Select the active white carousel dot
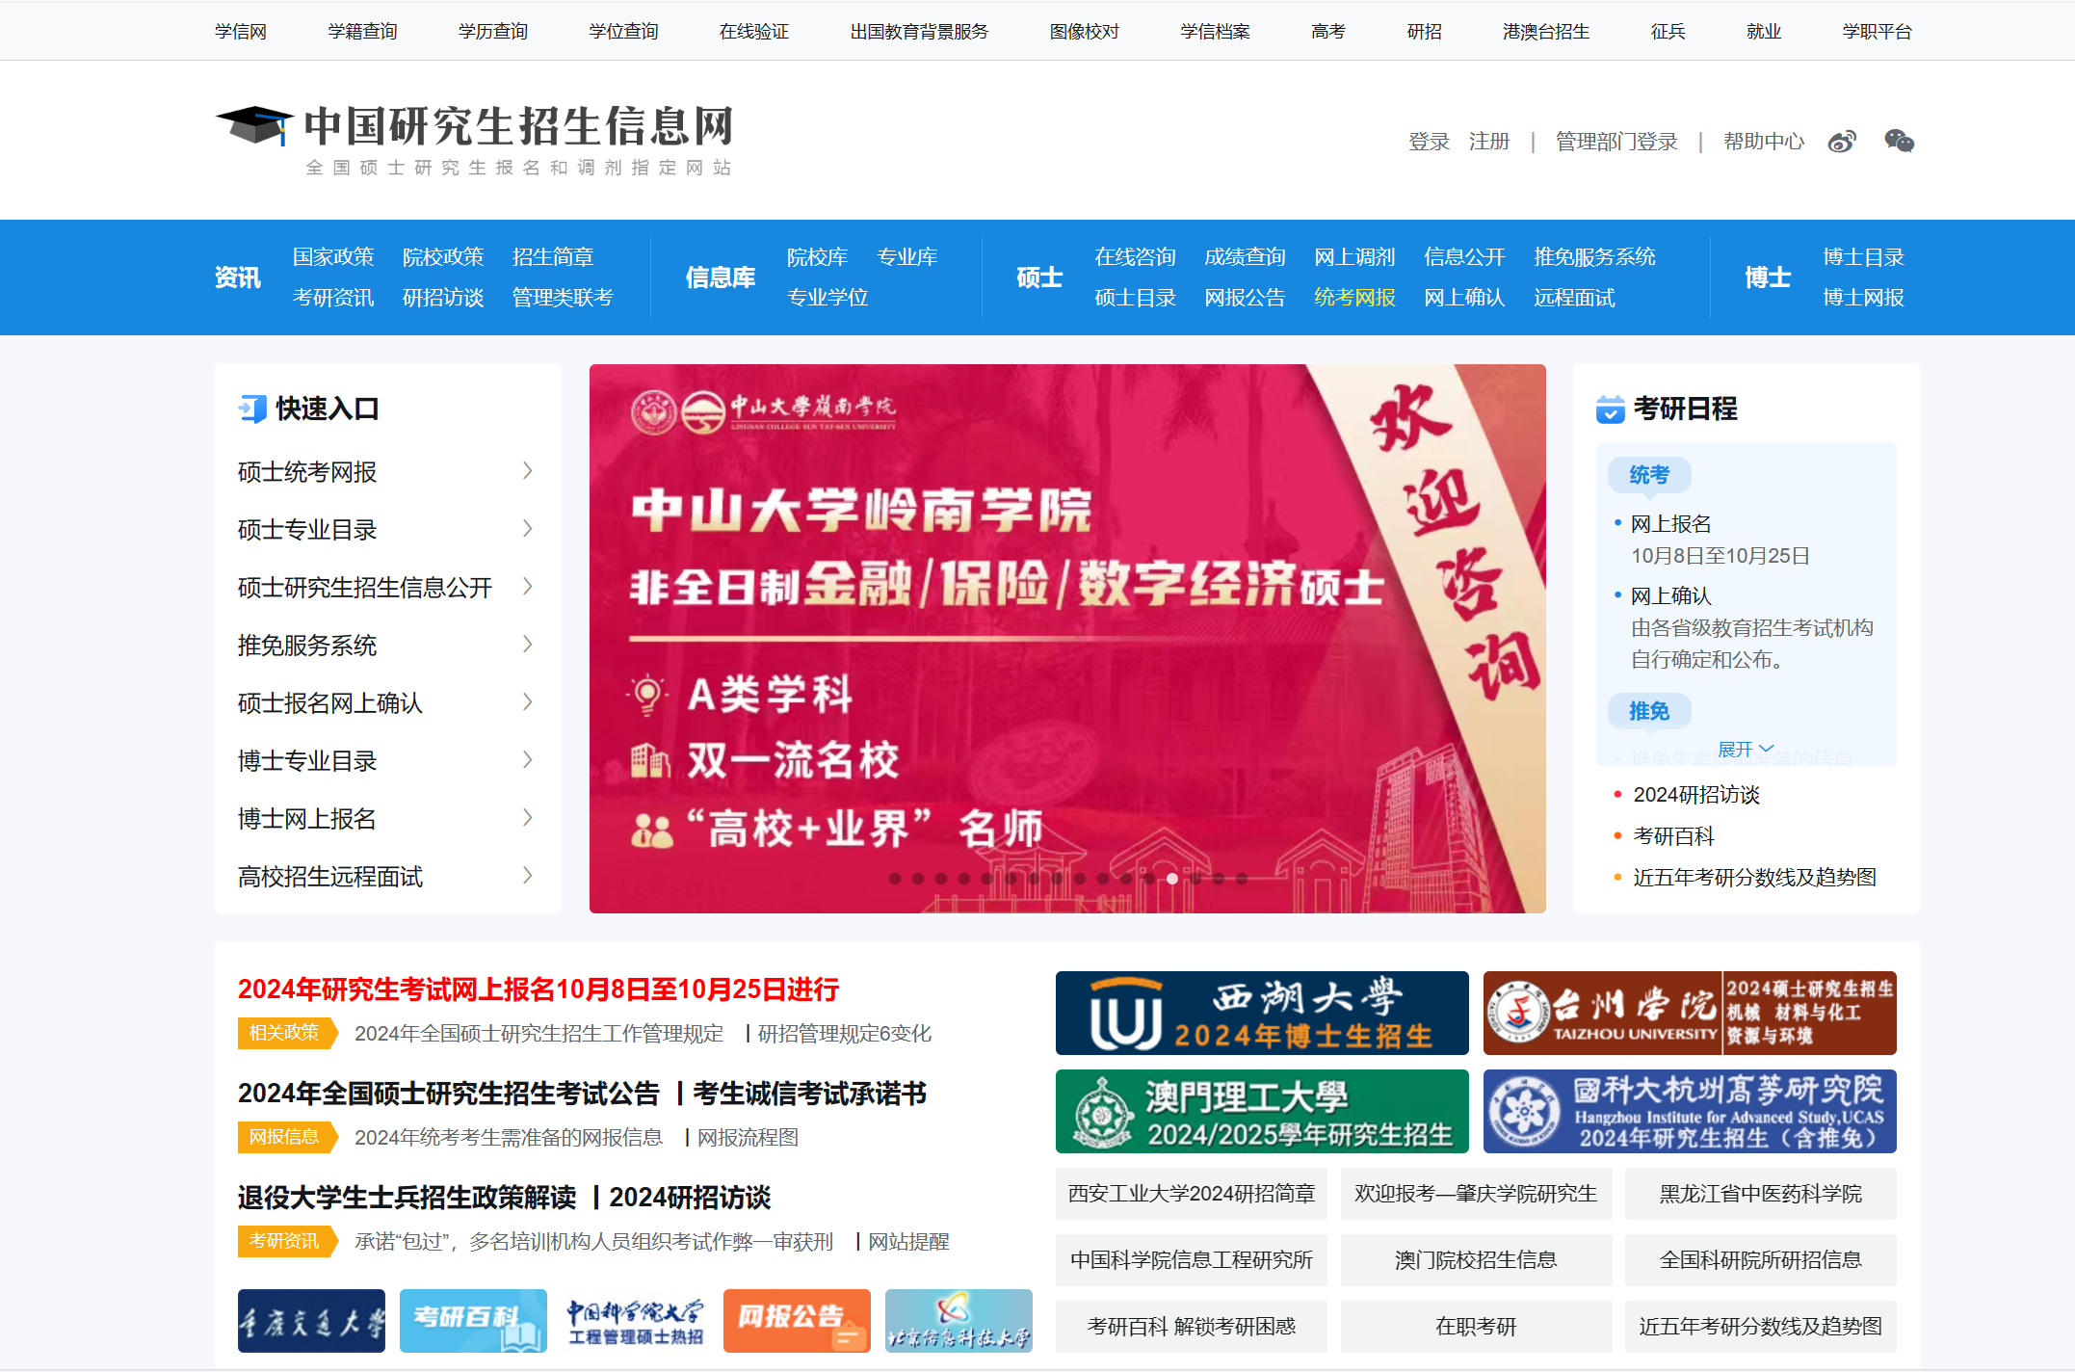The width and height of the screenshot is (2075, 1372). coord(1172,879)
